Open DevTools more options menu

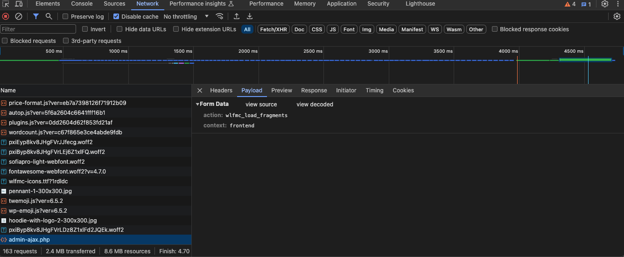(x=618, y=4)
